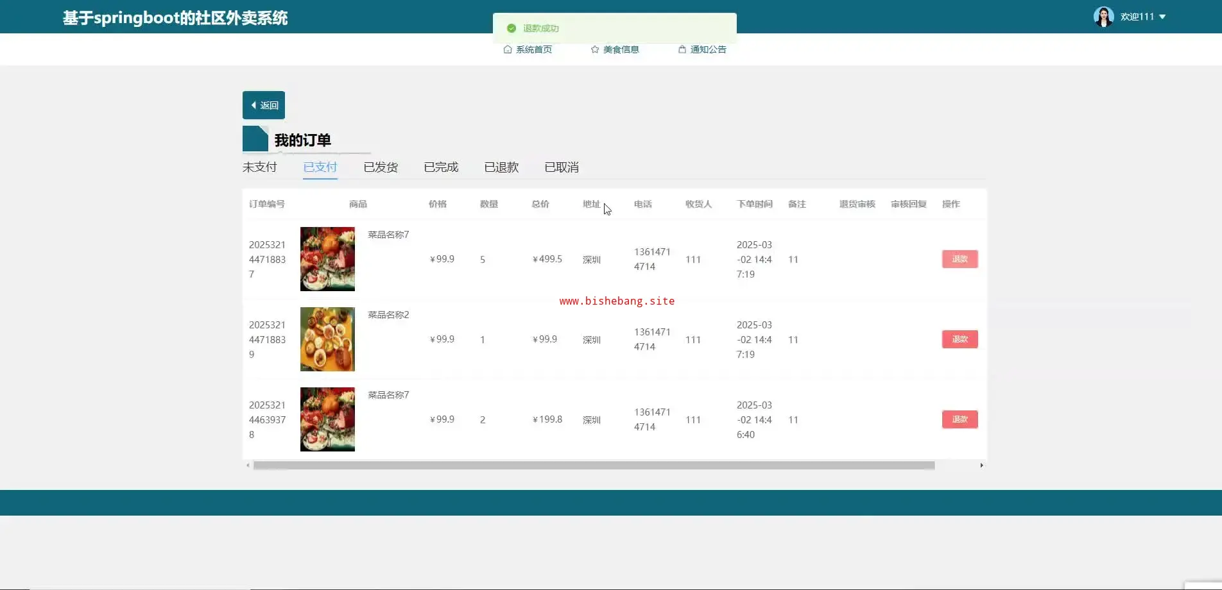Viewport: 1222px width, 590px height.
Task: Click the user avatar picture
Action: click(x=1103, y=17)
